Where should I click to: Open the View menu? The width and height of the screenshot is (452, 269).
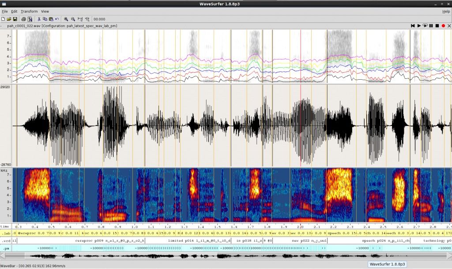click(x=45, y=11)
